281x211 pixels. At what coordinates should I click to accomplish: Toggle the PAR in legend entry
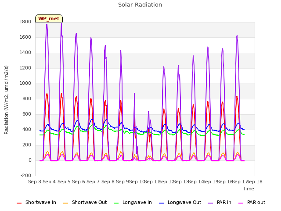coord(220,202)
